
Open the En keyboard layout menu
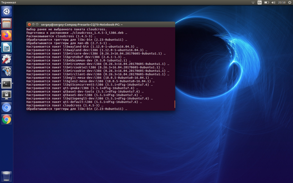[x=260, y=3]
